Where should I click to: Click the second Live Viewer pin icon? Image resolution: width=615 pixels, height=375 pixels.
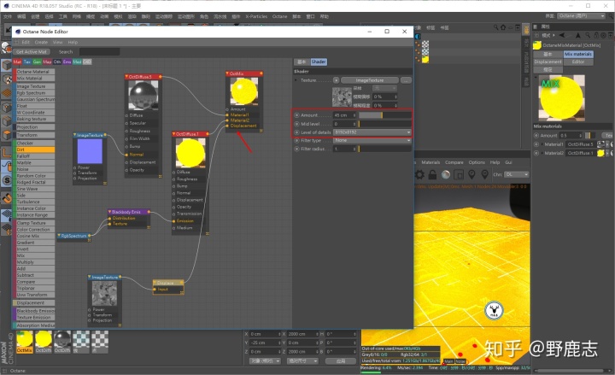pos(485,174)
